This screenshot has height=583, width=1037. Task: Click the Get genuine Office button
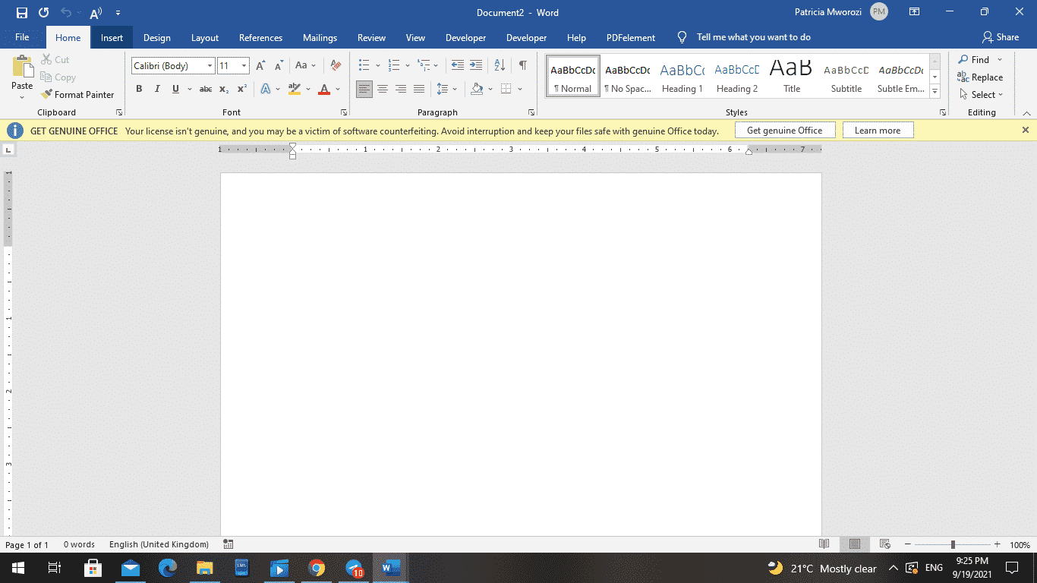pyautogui.click(x=784, y=131)
